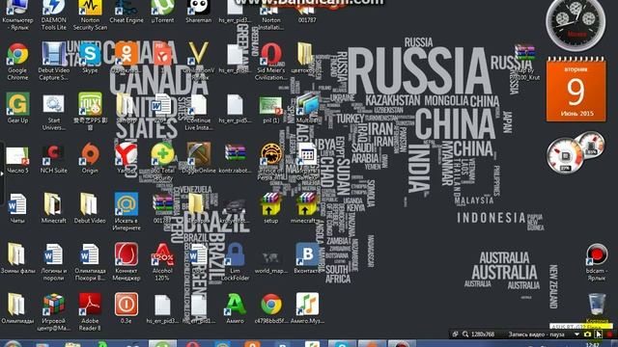Open the Gear Up shortcut
618x347 pixels.
pyautogui.click(x=17, y=108)
